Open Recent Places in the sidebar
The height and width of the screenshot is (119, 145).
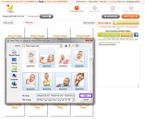(x=14, y=53)
